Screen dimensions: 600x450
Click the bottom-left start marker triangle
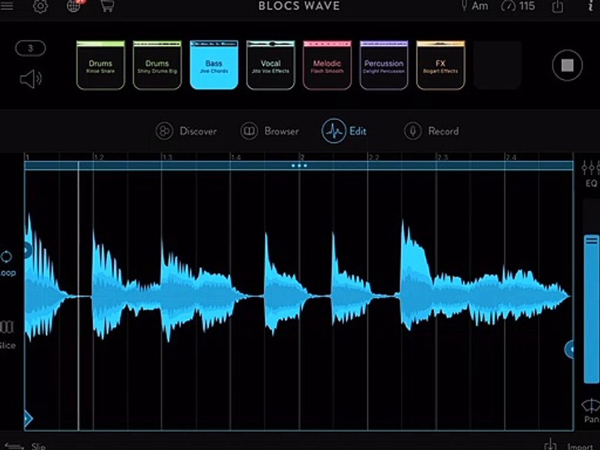pos(28,418)
